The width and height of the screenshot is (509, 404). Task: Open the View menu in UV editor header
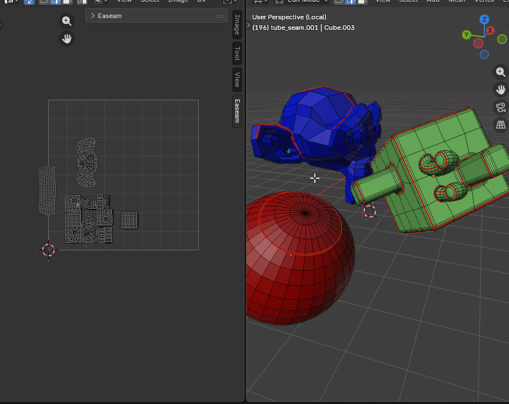tap(124, 1)
